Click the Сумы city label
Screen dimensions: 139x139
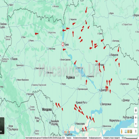(x=100, y=33)
